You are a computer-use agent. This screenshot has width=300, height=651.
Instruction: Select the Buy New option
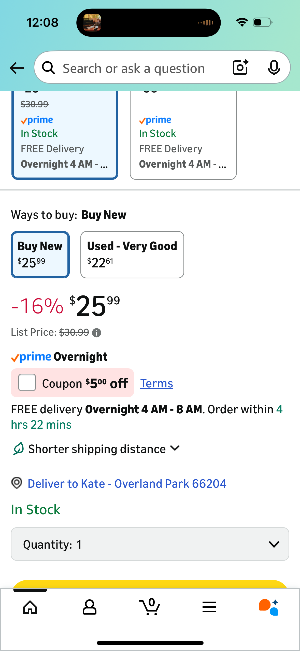(40, 254)
